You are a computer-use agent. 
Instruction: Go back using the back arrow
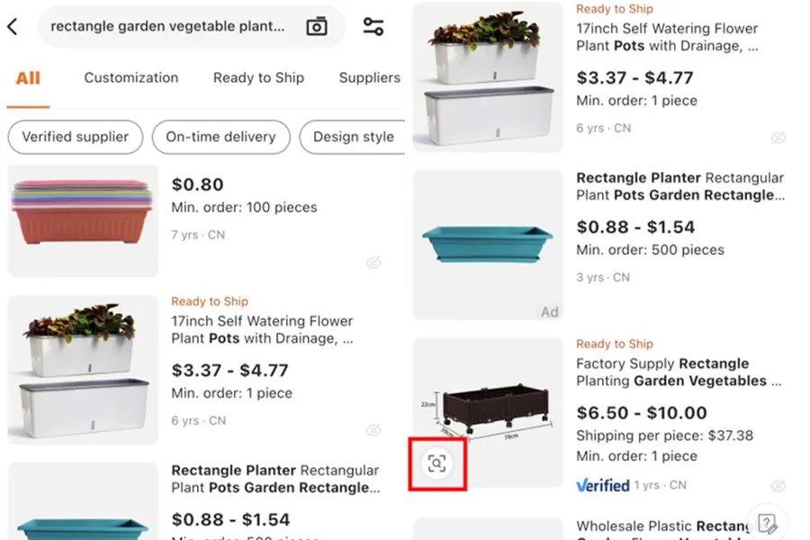(13, 27)
